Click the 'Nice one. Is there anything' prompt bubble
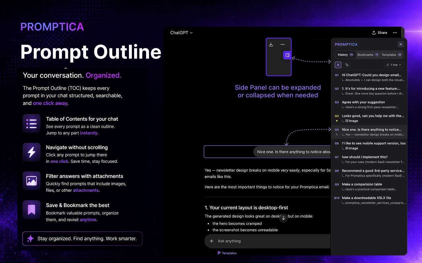The width and height of the screenshot is (422, 263). [x=292, y=152]
